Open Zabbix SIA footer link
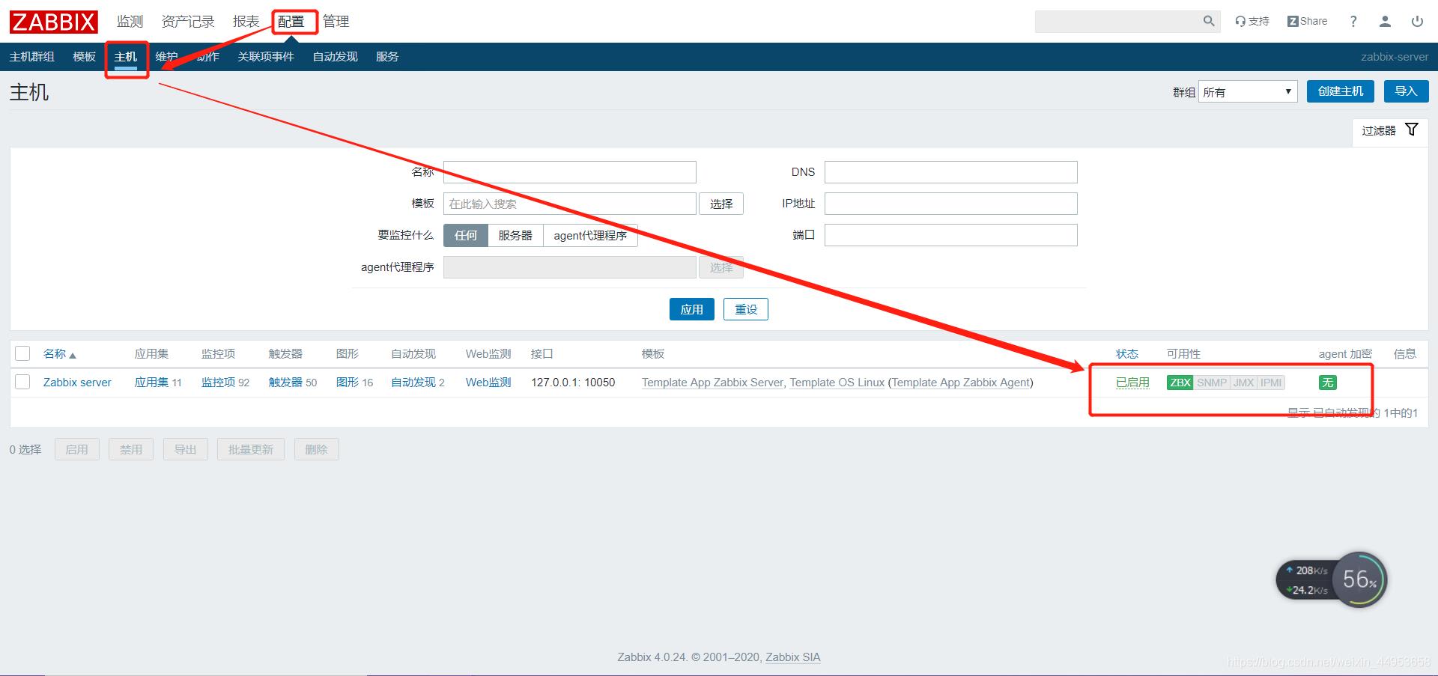The height and width of the screenshot is (676, 1438). pyautogui.click(x=793, y=657)
